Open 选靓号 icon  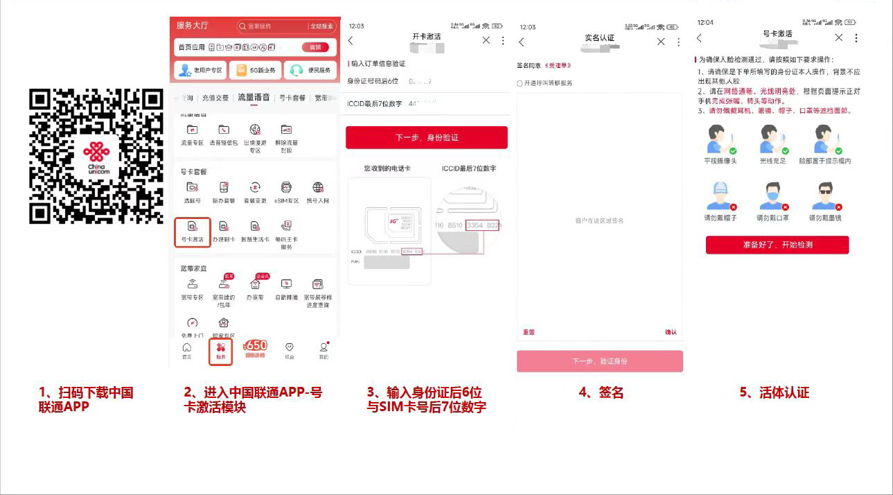(192, 187)
